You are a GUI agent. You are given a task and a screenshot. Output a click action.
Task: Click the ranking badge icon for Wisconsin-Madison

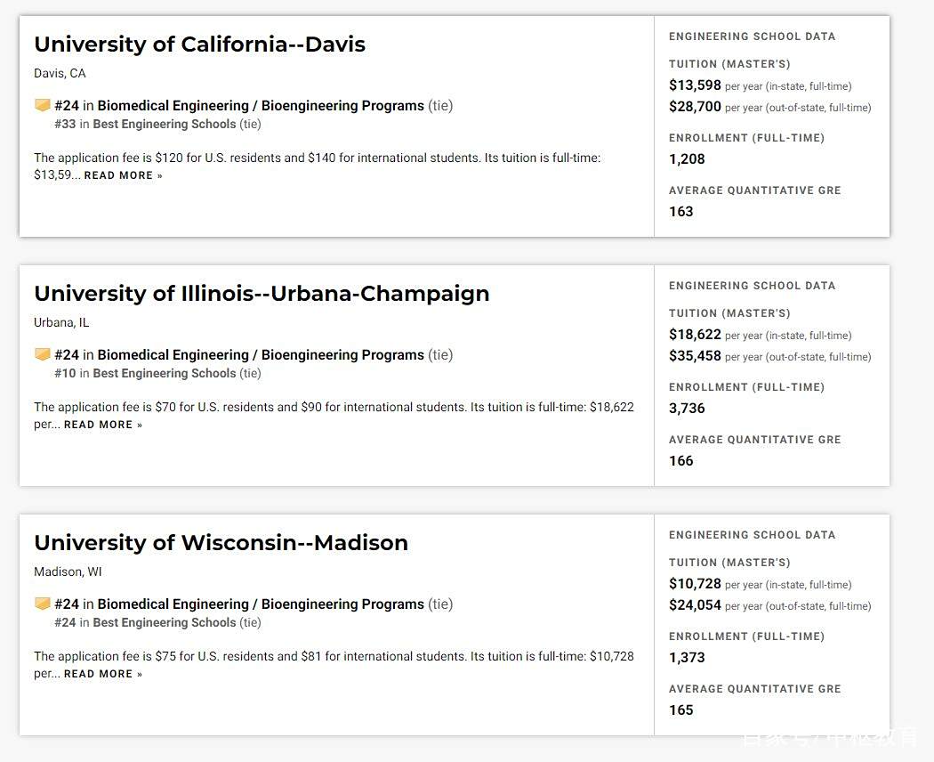coord(43,604)
